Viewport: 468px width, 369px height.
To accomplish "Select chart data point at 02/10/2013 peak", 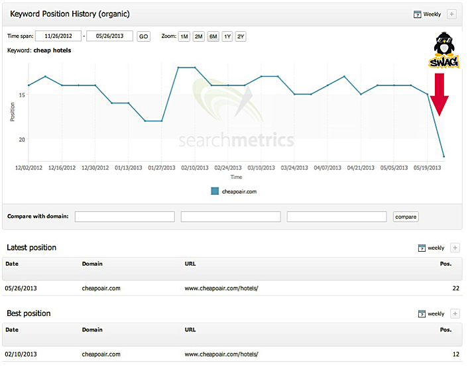I will (x=195, y=68).
